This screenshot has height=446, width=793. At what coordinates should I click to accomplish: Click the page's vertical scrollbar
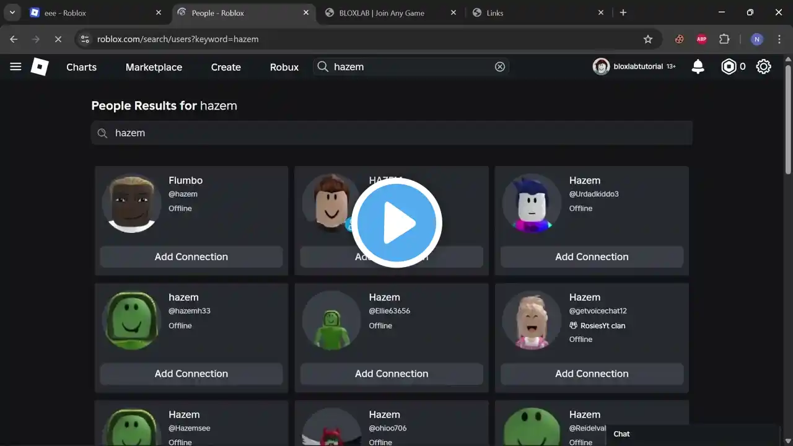click(x=788, y=118)
